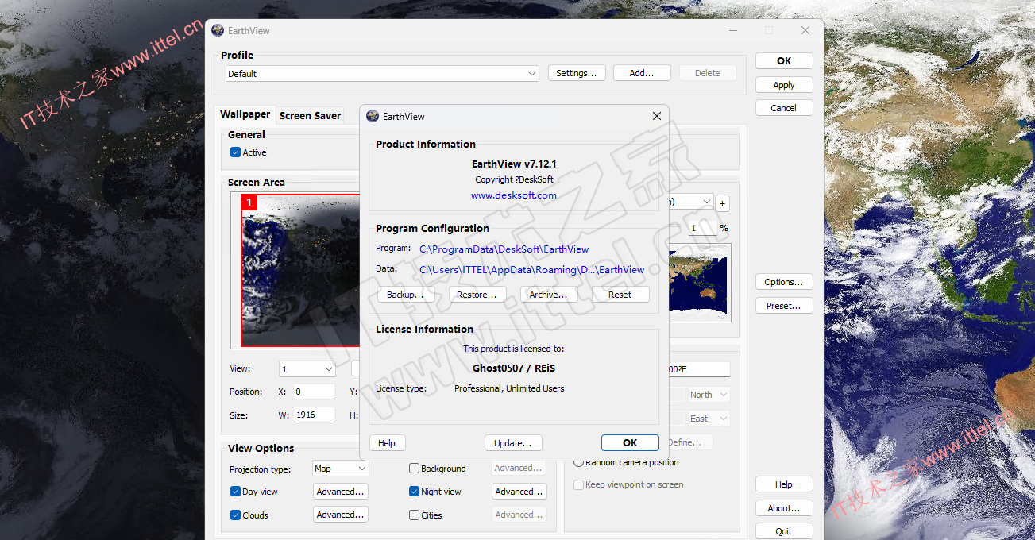
Task: Toggle the Night view checkbox
Action: tap(414, 492)
